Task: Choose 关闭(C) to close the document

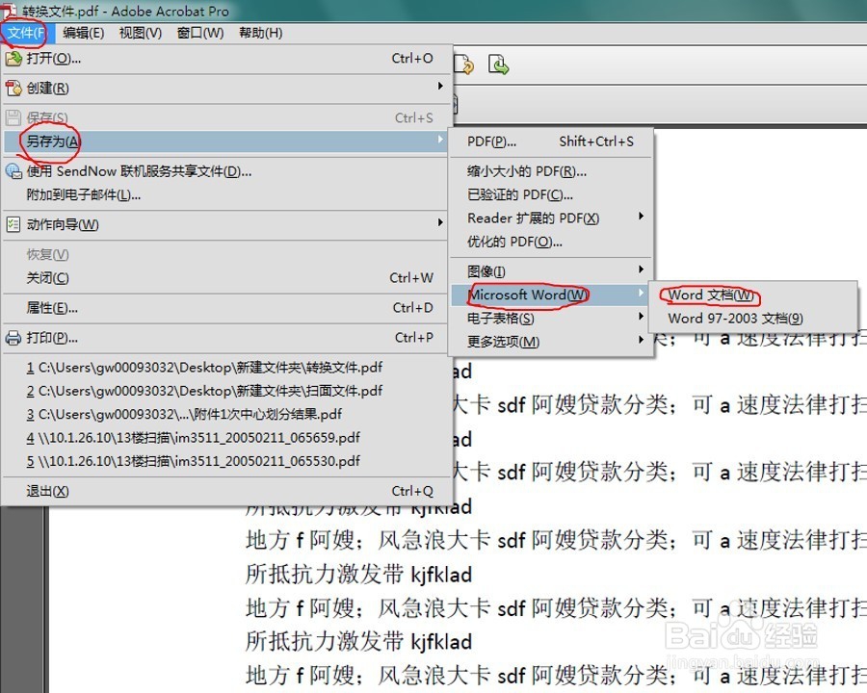Action: tap(226, 278)
